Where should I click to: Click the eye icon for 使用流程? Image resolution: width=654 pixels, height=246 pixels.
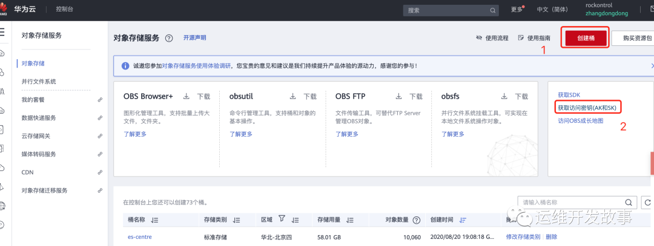(479, 38)
